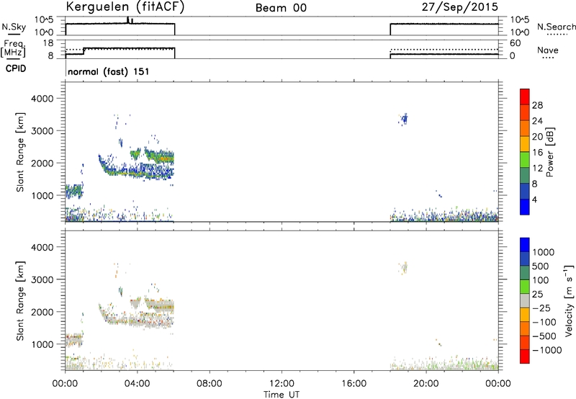
Task: Click the date '27/Sep/2015'
Action: click(460, 6)
